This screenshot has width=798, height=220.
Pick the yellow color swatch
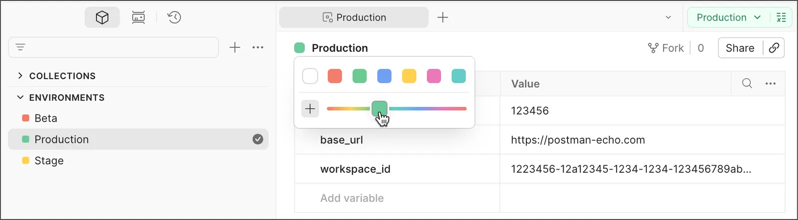click(x=409, y=76)
